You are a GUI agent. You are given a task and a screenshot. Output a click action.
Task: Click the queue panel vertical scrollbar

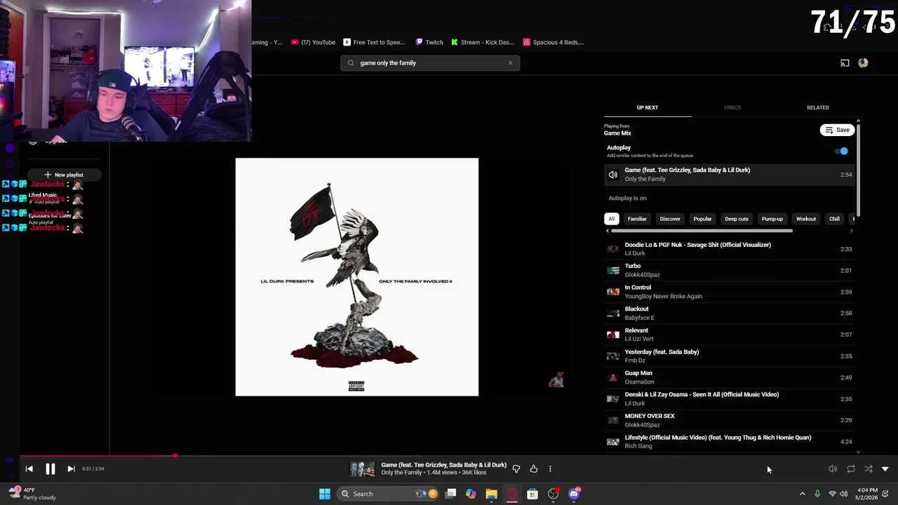(858, 170)
